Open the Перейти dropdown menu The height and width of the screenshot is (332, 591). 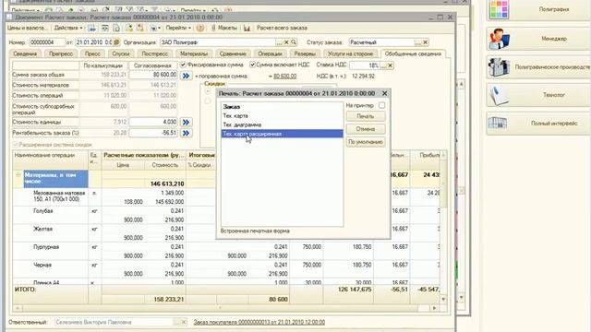178,28
